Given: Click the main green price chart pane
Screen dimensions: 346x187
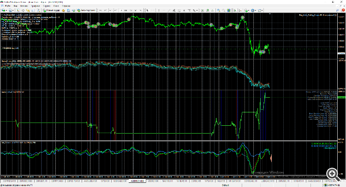Looking at the screenshot, I should 169,36.
